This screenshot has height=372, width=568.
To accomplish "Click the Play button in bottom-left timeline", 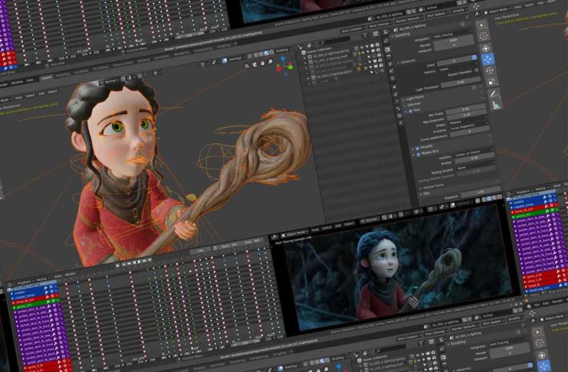I will (139, 262).
